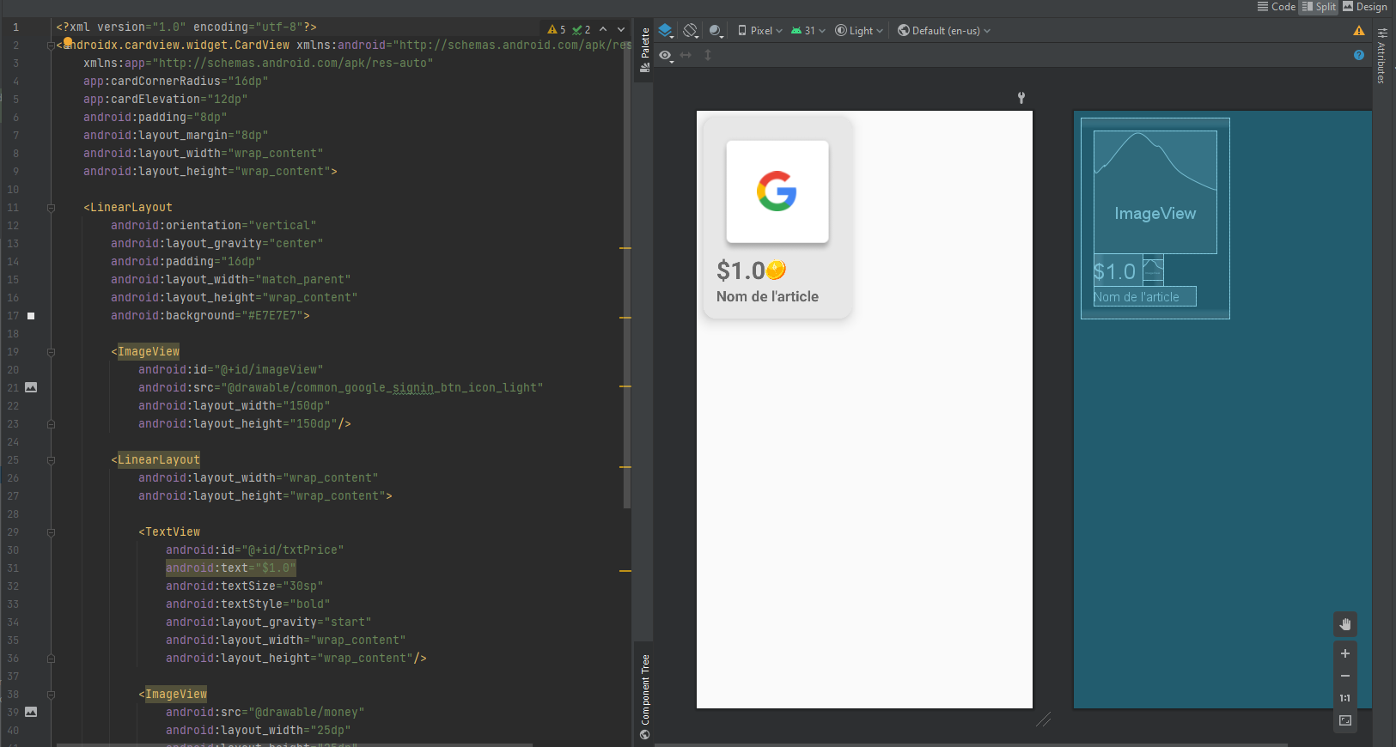Click the editor horizontal scrollbar at bottom
This screenshot has width=1396, height=747.
tap(295, 744)
